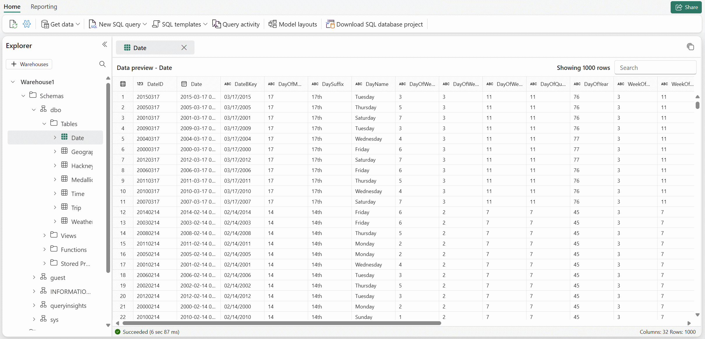Viewport: 705px width, 339px height.
Task: Click the add Warehouses button
Action: 29,64
